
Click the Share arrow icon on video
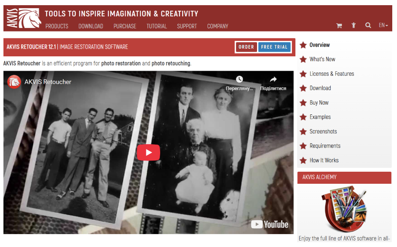(273, 79)
